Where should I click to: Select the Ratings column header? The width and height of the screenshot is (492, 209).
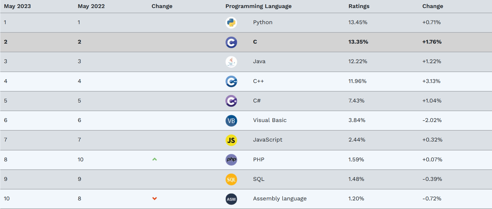pyautogui.click(x=359, y=6)
